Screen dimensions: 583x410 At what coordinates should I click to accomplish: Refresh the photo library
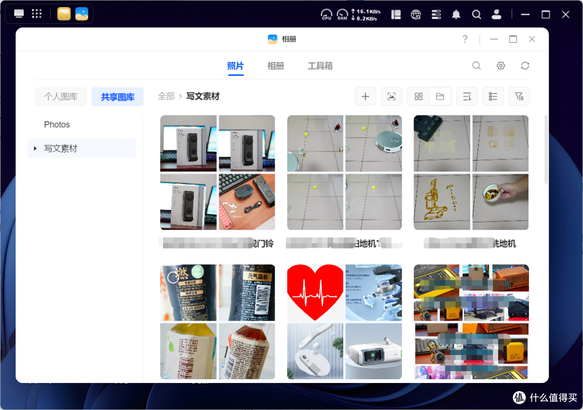coord(525,66)
